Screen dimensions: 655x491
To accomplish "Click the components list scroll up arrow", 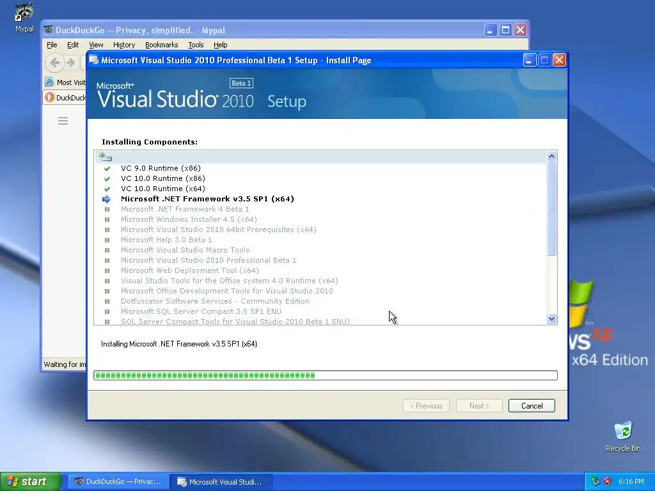I will pos(551,156).
